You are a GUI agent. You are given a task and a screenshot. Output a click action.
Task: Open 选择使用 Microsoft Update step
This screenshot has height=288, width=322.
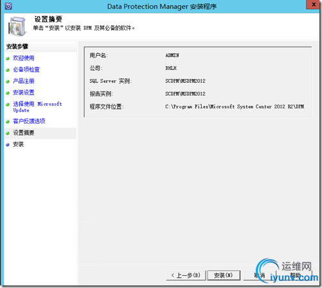click(37, 107)
